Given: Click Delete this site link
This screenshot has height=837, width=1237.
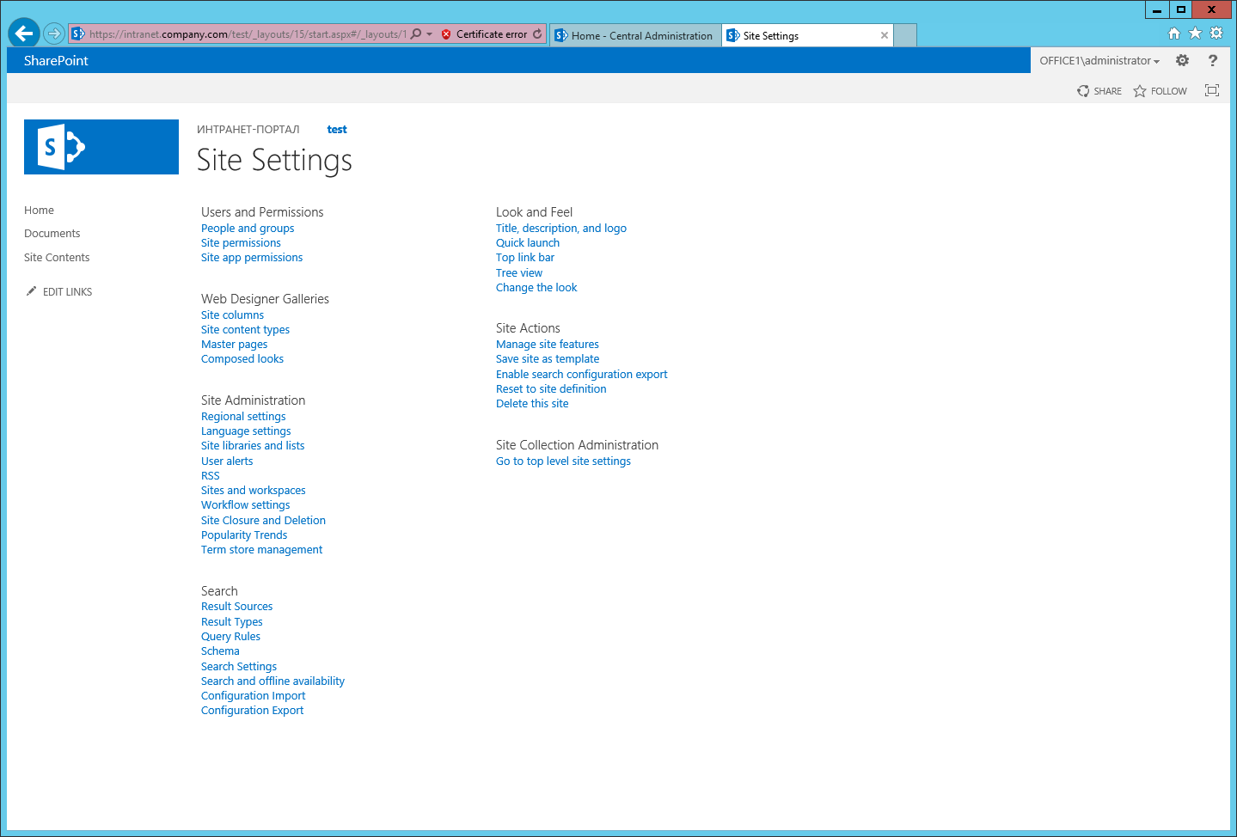Looking at the screenshot, I should pyautogui.click(x=532, y=404).
